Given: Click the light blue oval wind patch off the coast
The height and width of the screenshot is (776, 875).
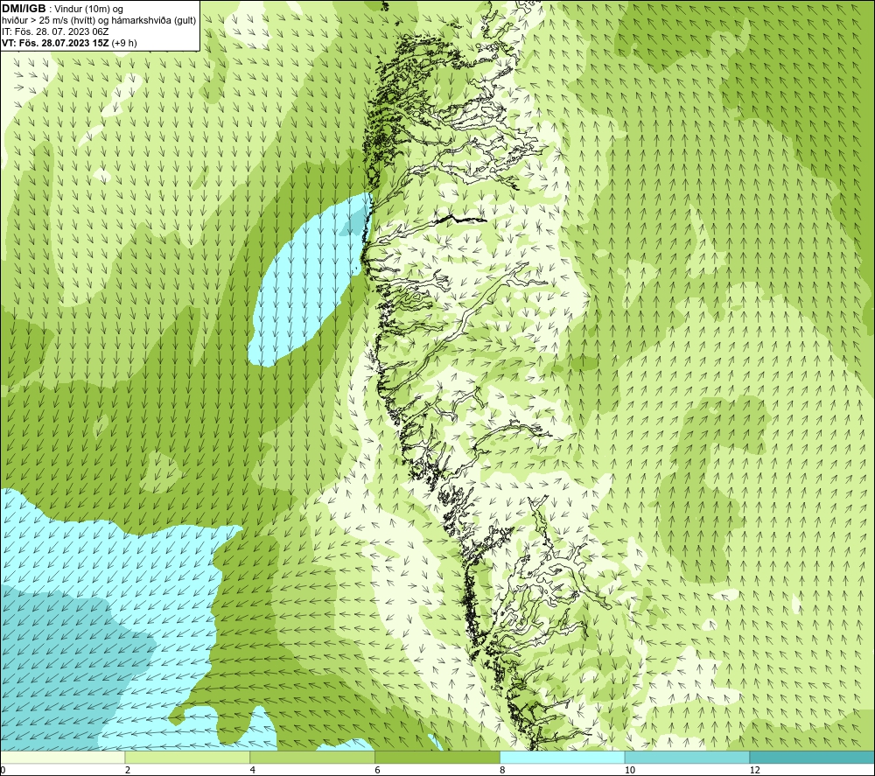Looking at the screenshot, I should (310, 279).
